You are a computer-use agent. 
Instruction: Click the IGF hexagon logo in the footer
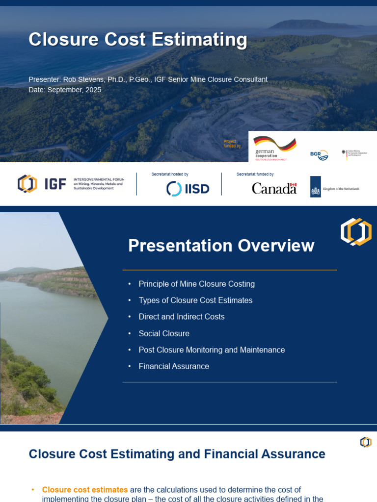pos(27,184)
